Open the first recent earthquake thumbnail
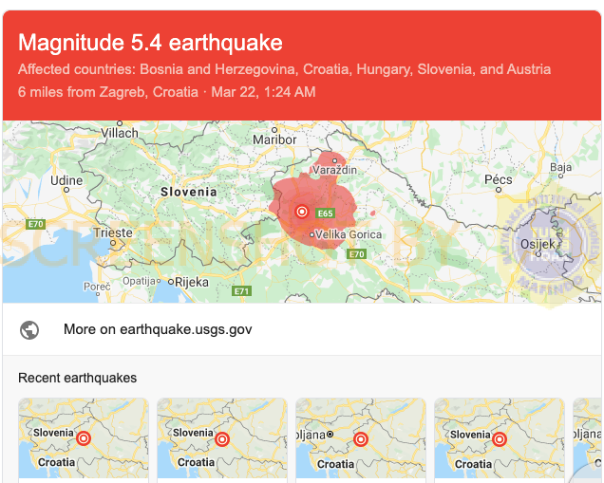The image size is (604, 483). pyautogui.click(x=84, y=438)
